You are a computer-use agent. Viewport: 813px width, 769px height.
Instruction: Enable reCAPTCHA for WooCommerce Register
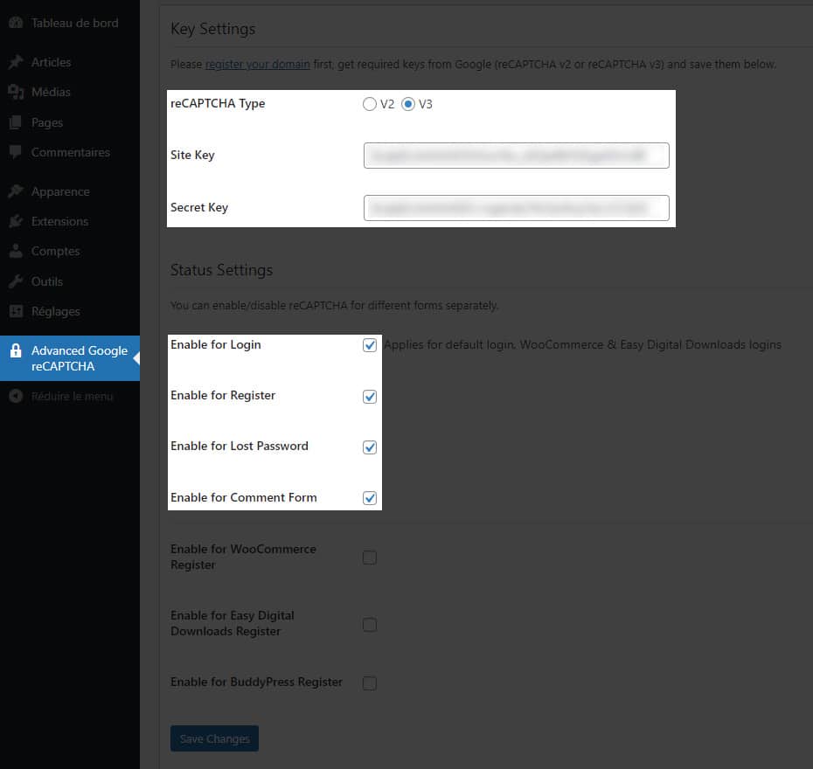[370, 558]
